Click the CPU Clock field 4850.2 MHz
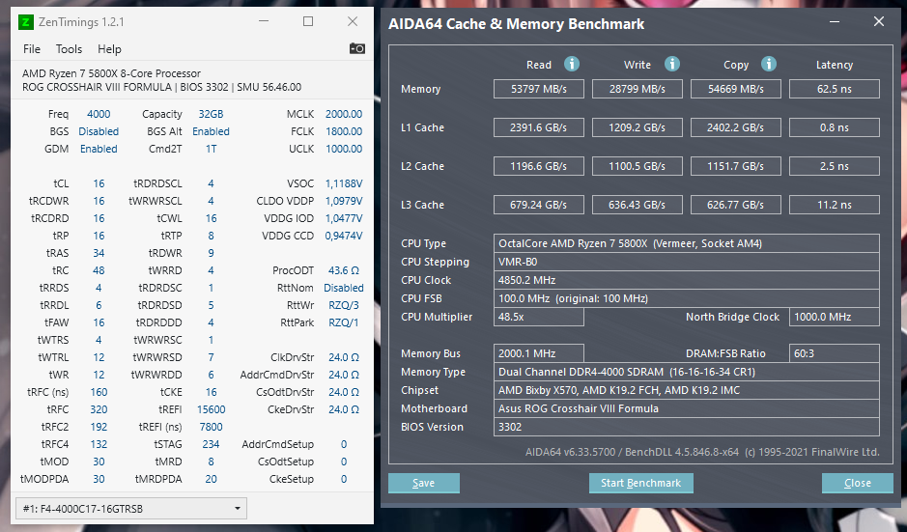This screenshot has width=907, height=532. (687, 280)
